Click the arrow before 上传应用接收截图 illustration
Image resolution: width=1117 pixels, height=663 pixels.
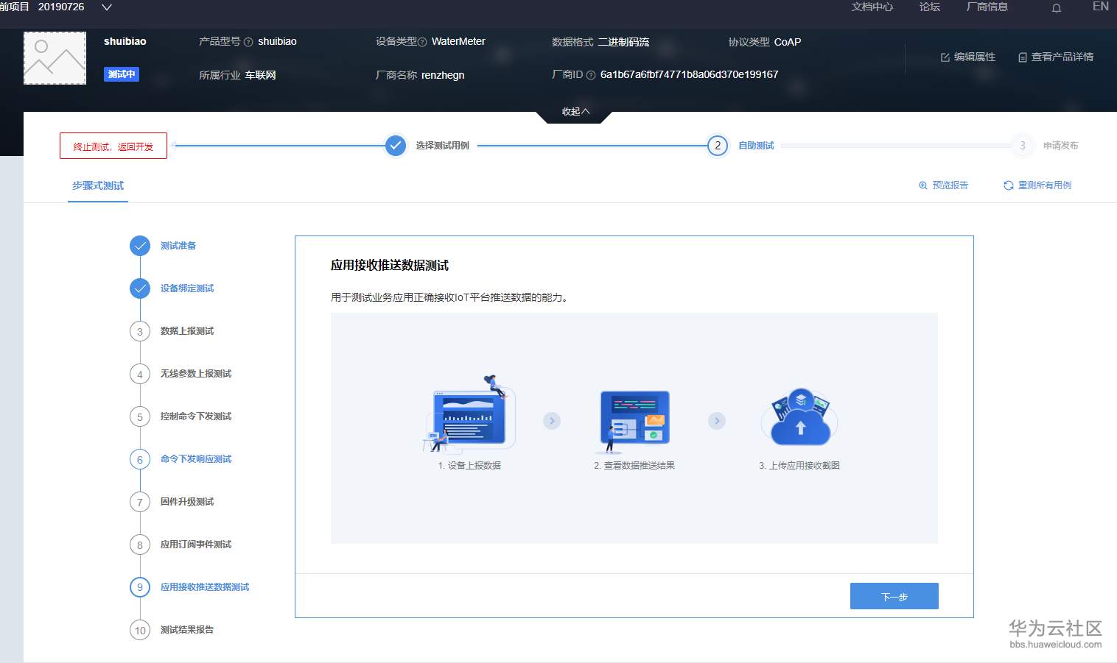click(717, 421)
